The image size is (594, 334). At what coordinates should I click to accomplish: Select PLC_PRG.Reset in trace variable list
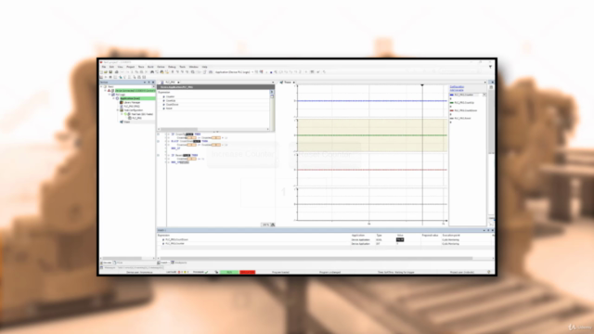tap(462, 118)
